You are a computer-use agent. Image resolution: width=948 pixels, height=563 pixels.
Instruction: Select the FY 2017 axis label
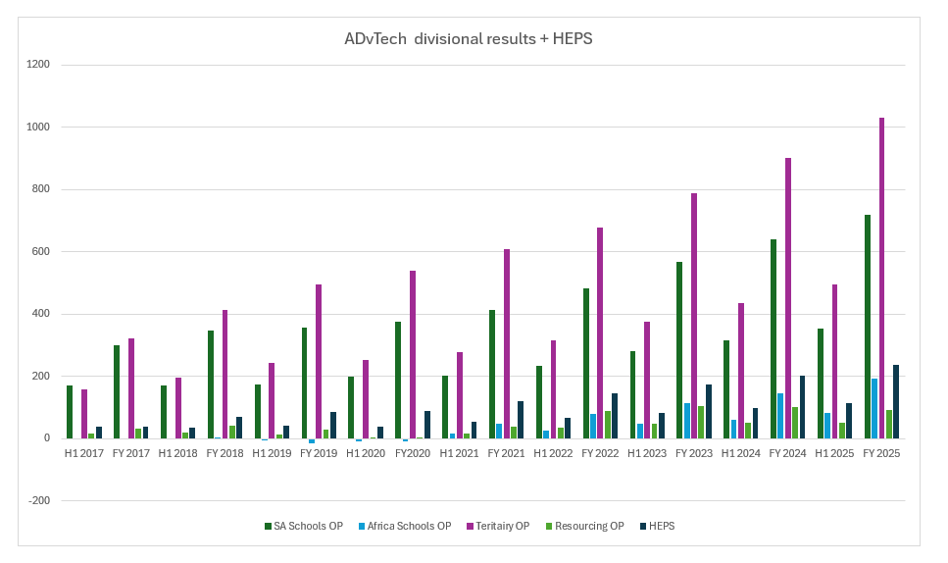click(x=131, y=453)
